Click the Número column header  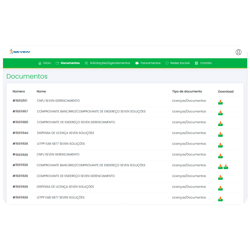[x=19, y=91]
